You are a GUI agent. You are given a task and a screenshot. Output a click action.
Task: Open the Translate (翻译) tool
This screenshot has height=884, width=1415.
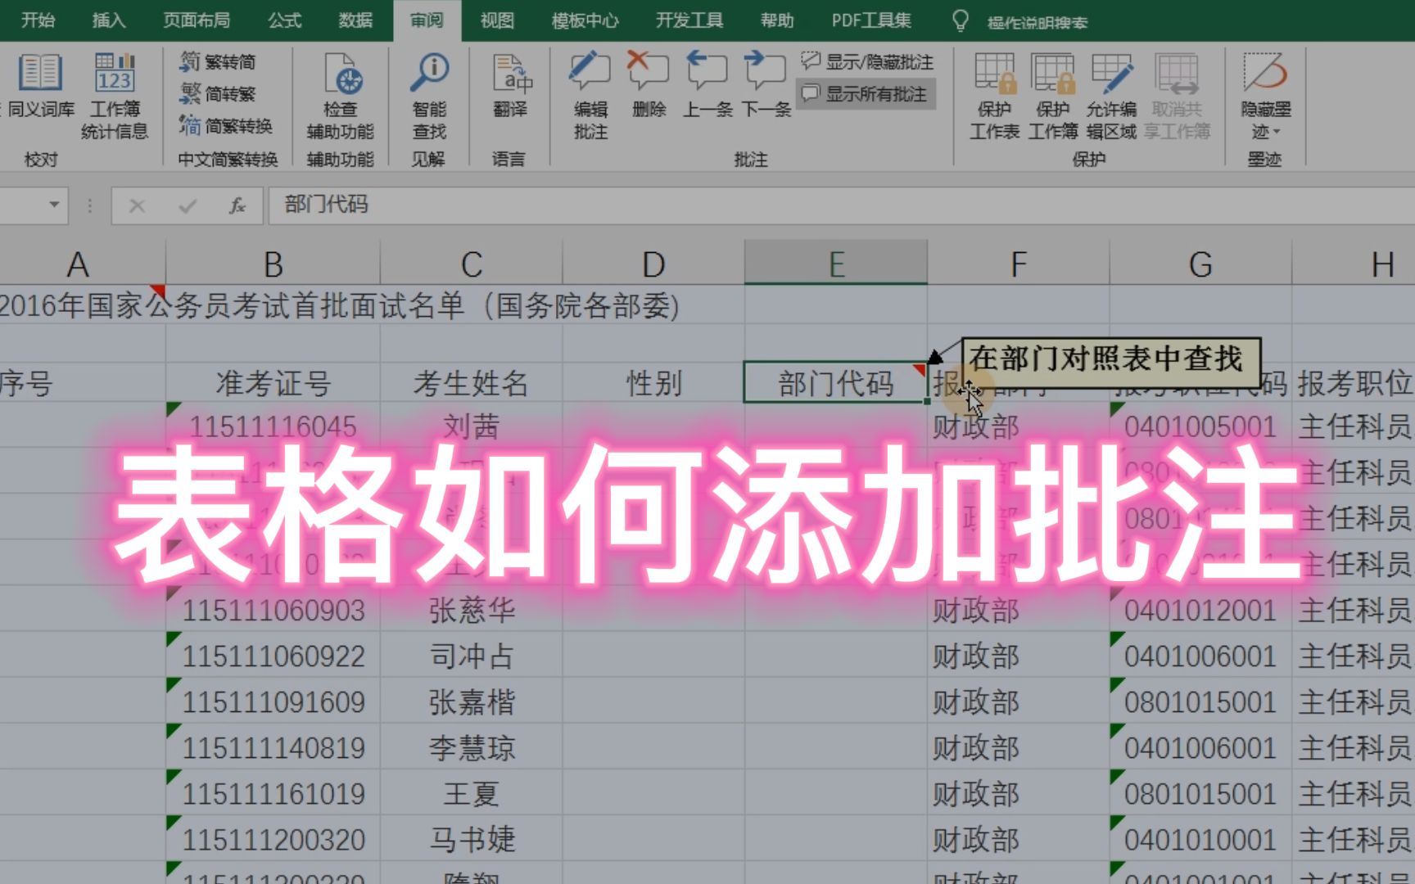click(x=510, y=86)
